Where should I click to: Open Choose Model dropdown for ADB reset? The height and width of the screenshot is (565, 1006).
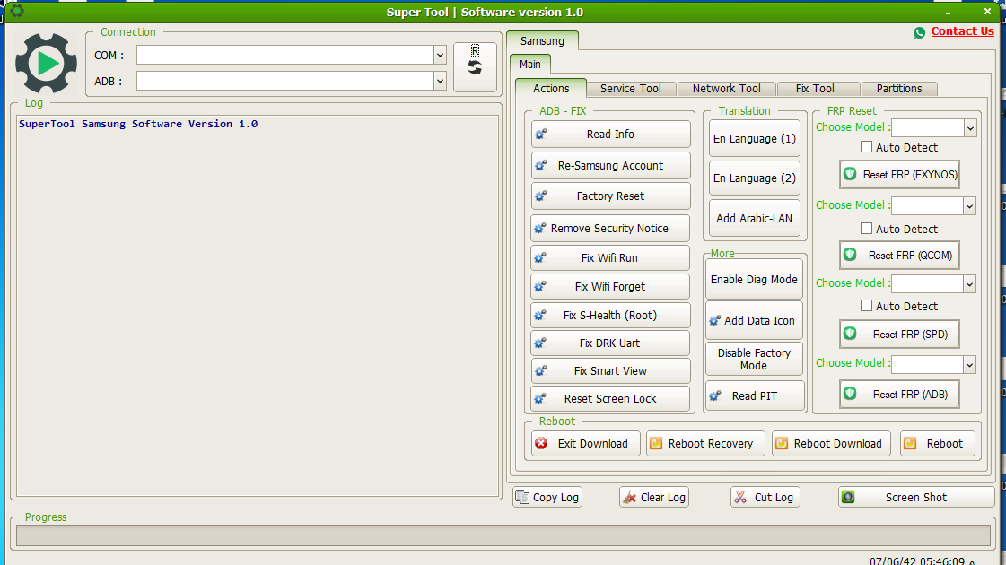tap(969, 364)
